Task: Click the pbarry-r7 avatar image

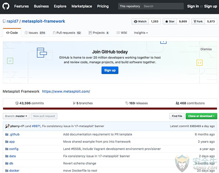Action: 7,126
